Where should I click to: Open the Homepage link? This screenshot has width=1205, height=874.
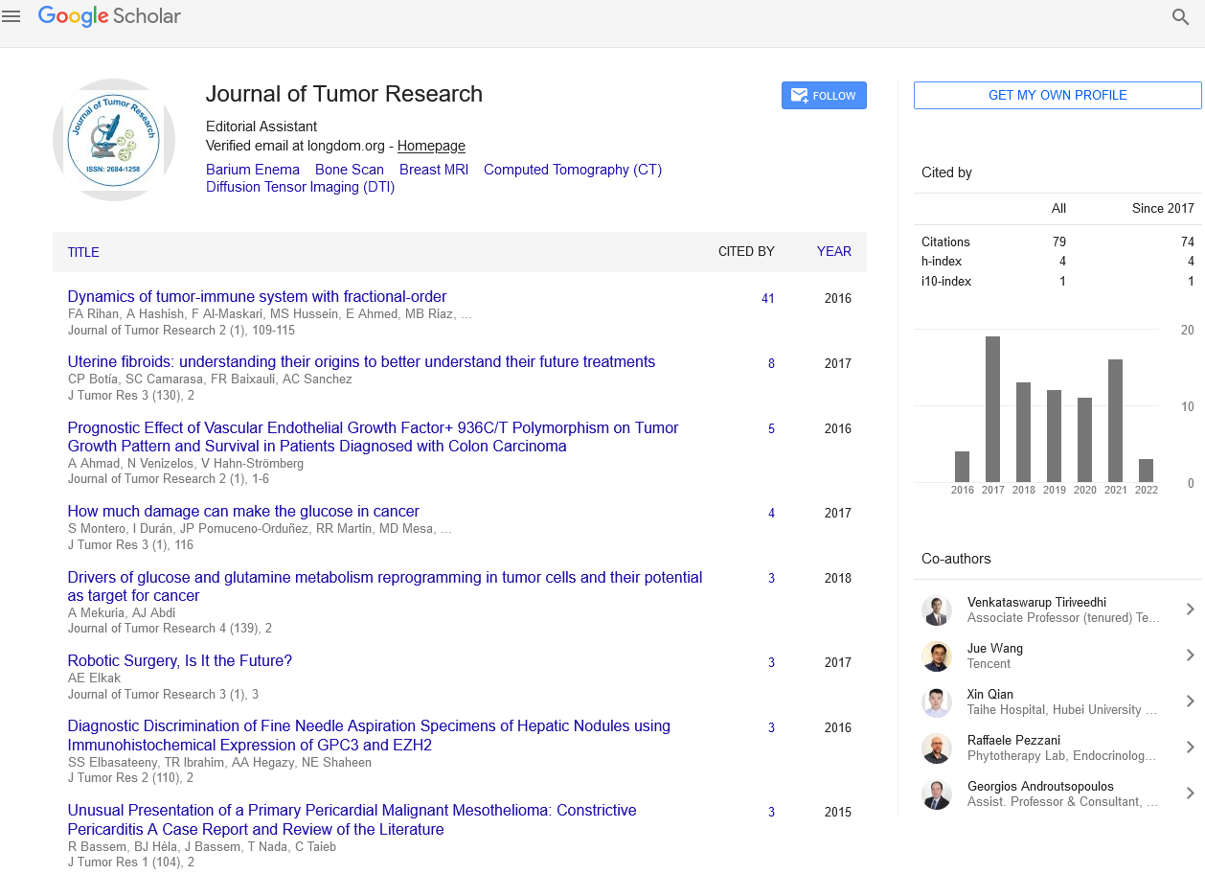(431, 146)
